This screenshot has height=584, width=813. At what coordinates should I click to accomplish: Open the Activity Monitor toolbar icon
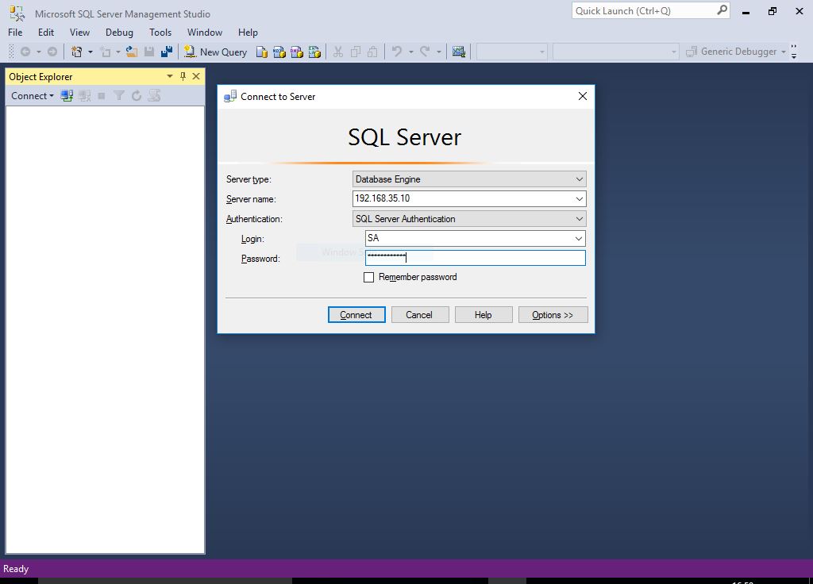tap(458, 52)
